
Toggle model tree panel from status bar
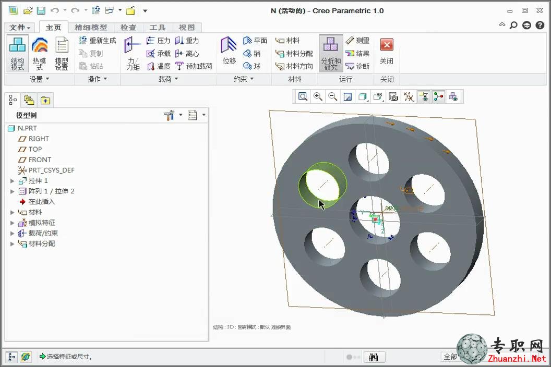pos(11,357)
